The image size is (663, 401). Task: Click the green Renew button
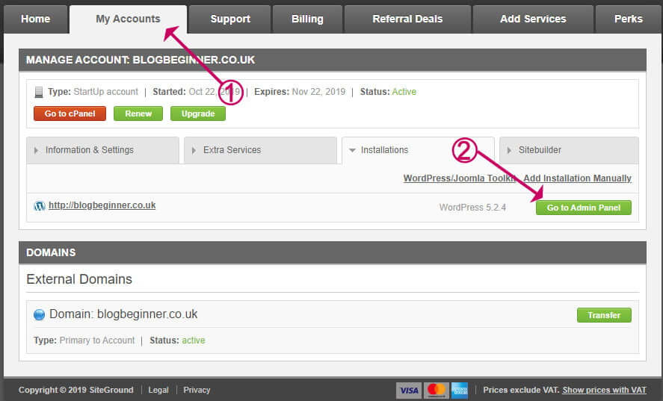tap(138, 114)
